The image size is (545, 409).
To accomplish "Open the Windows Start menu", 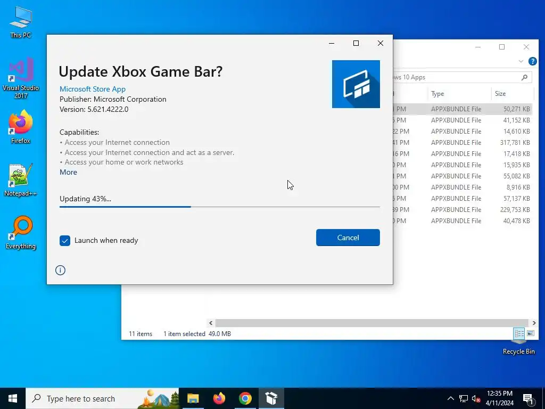I will point(13,398).
